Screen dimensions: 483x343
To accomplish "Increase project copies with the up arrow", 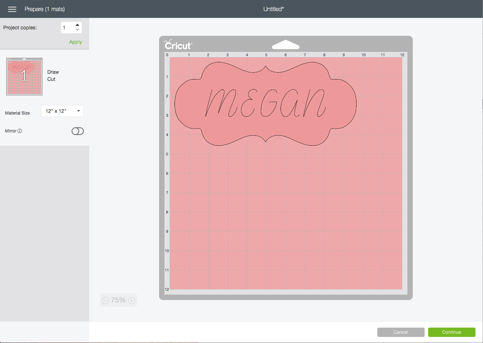I will click(77, 25).
